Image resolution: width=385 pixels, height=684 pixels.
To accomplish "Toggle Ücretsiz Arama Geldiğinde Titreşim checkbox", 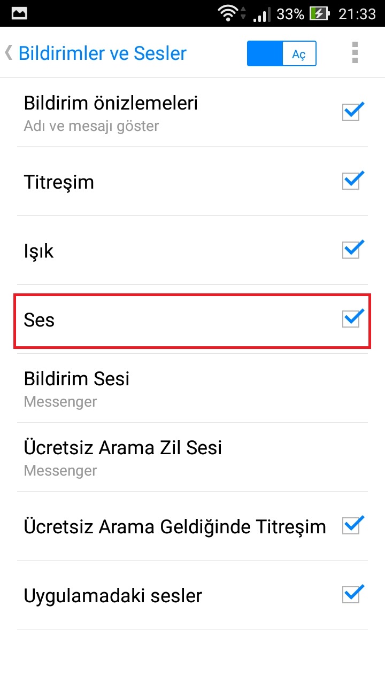I will (352, 526).
